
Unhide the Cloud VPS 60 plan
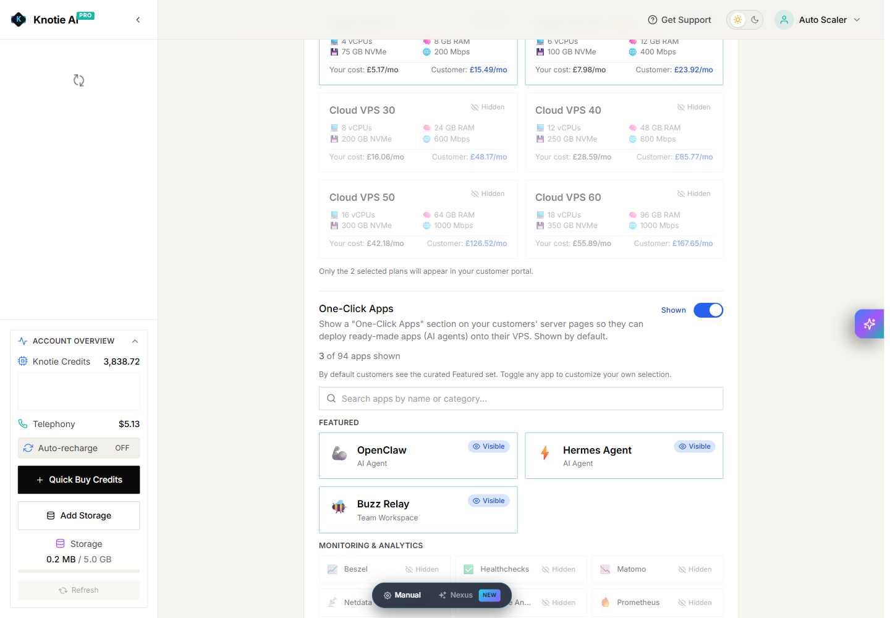(x=693, y=193)
